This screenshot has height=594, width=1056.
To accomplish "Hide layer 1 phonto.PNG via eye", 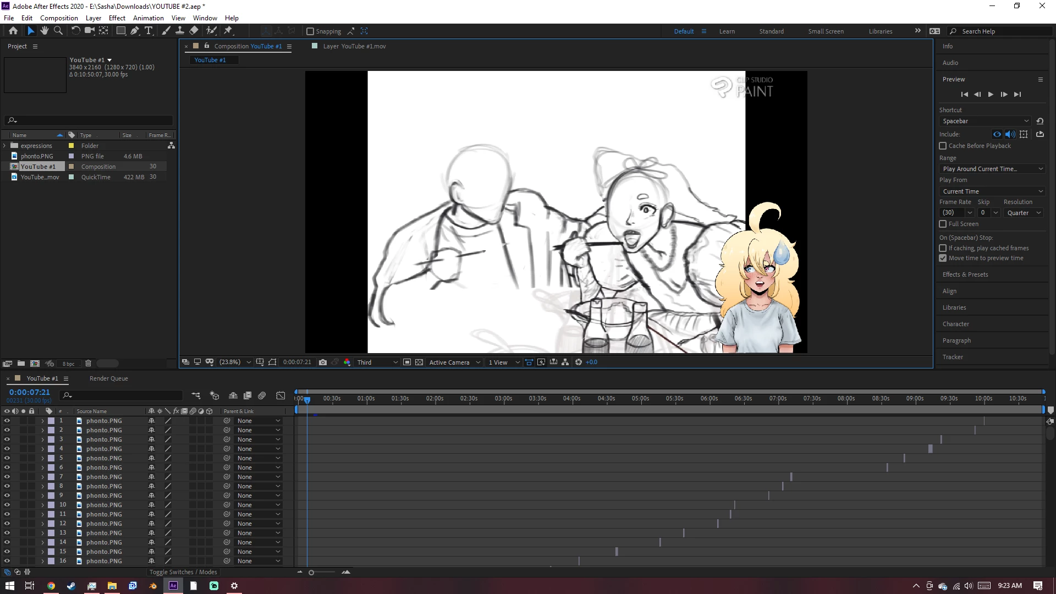I will click(x=7, y=421).
